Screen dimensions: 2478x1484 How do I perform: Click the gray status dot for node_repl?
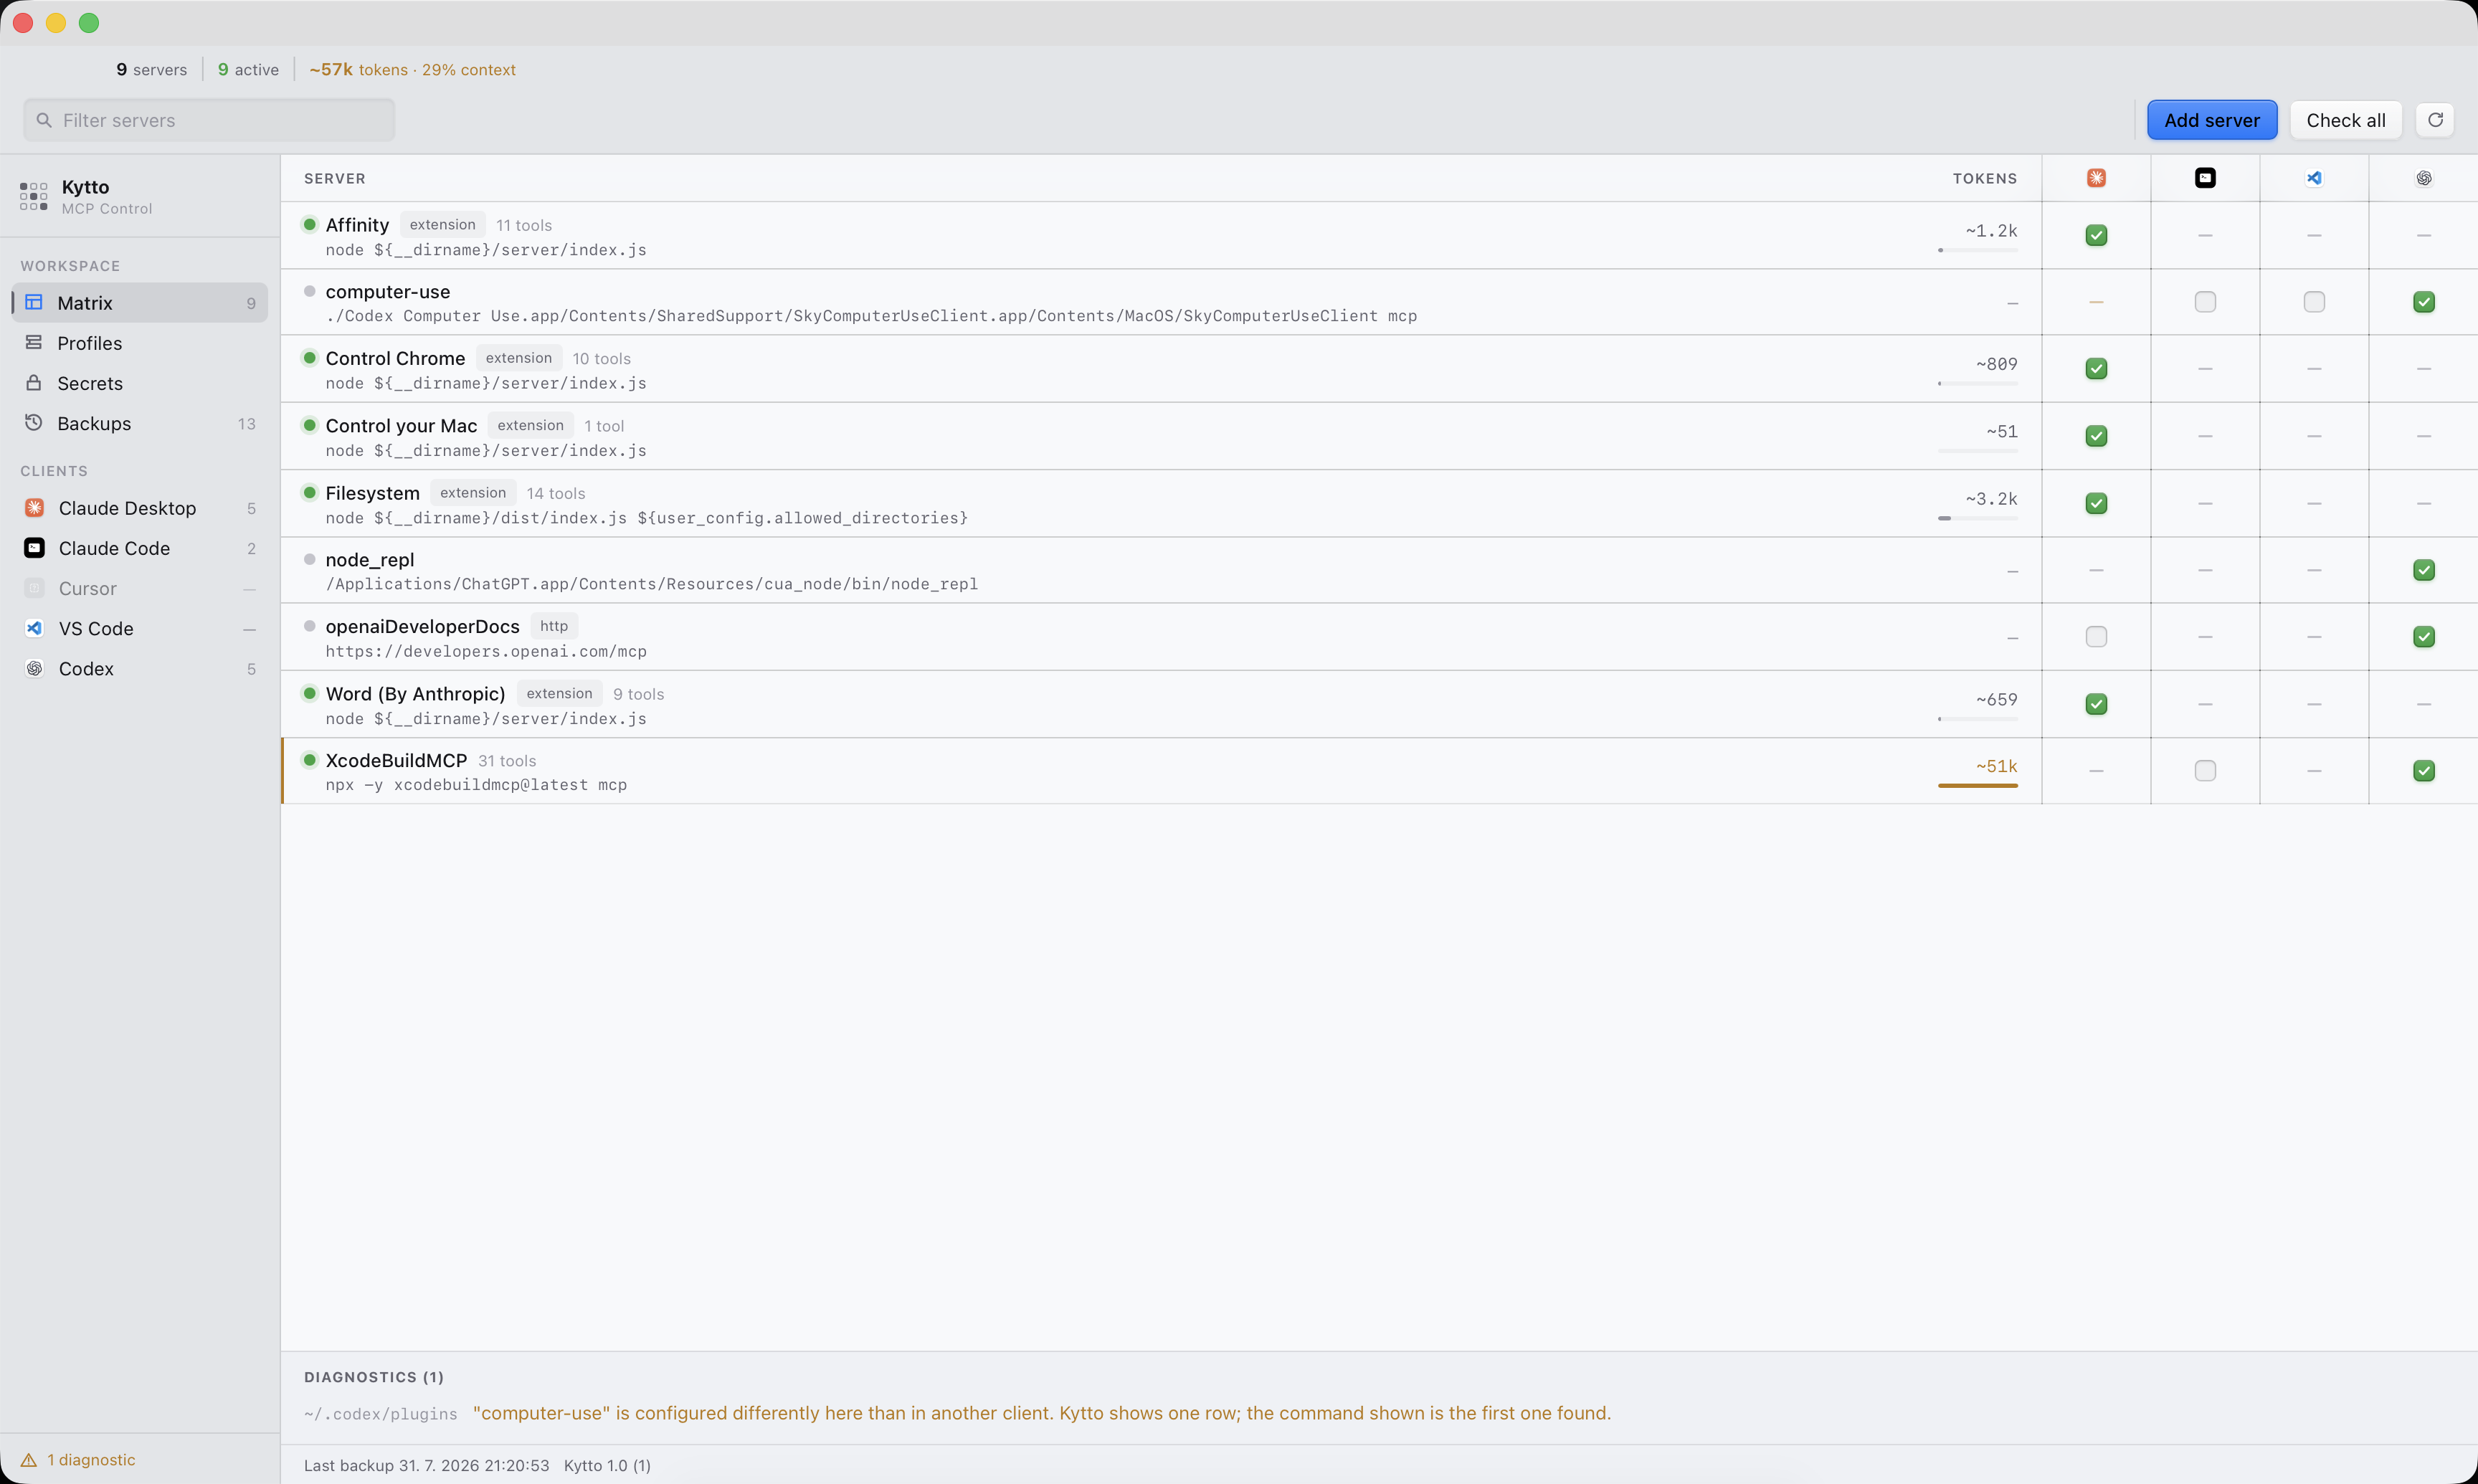pos(310,559)
